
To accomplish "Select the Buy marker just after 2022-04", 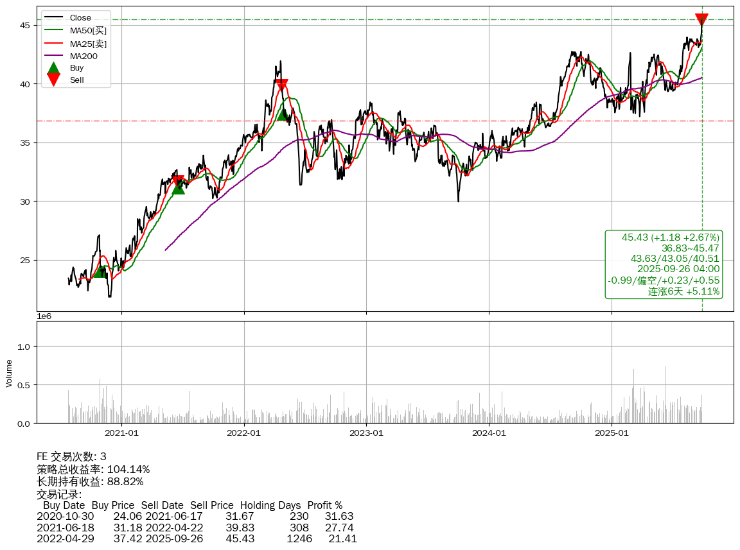I will 282,114.
